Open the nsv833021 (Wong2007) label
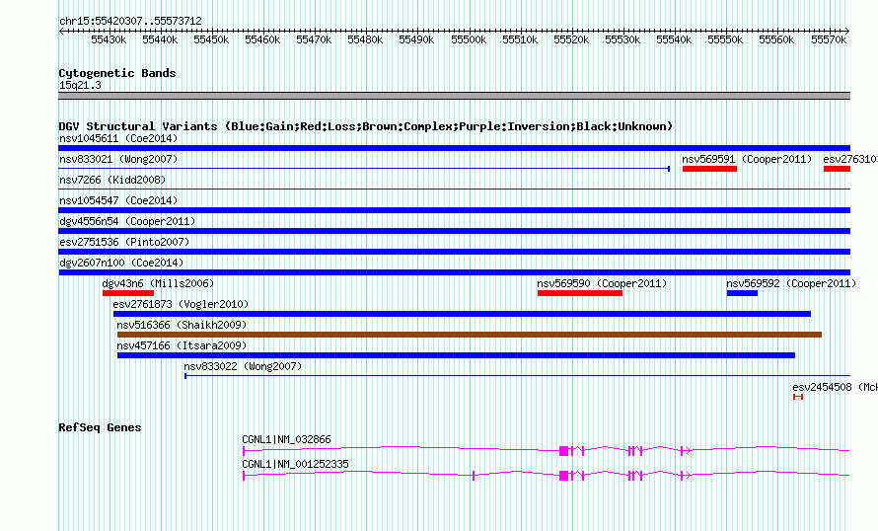 (x=118, y=159)
